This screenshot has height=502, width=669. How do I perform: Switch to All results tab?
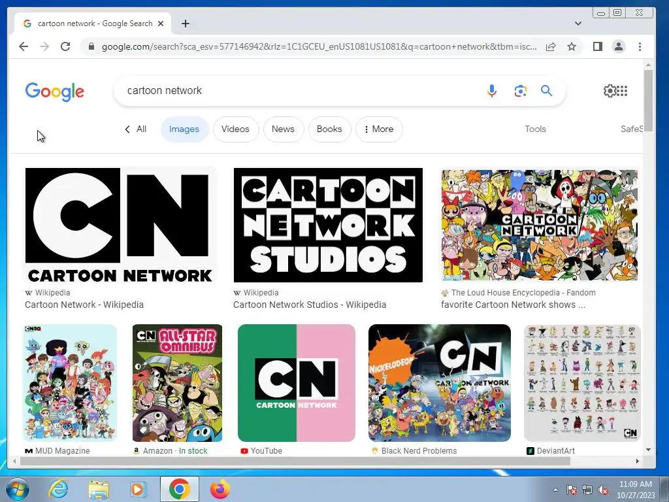[136, 129]
